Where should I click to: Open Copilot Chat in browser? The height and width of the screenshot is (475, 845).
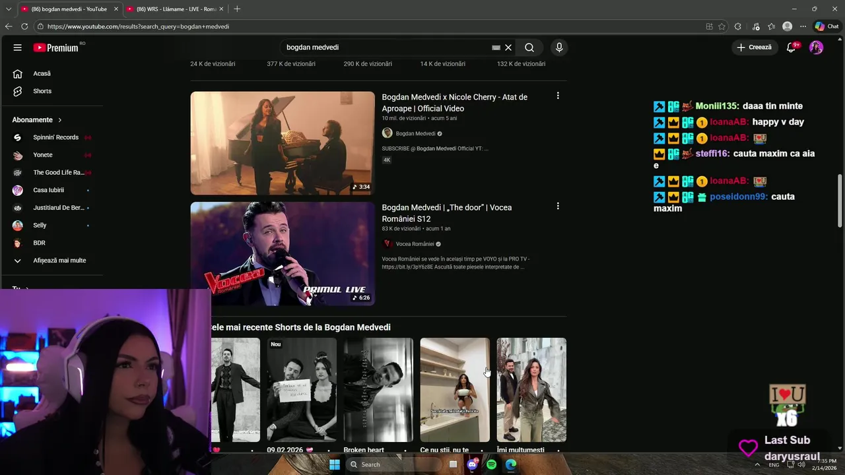[x=827, y=26]
